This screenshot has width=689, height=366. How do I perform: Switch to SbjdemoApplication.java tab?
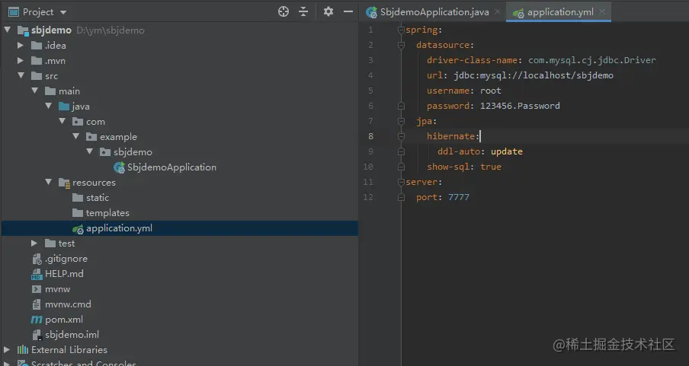click(434, 12)
